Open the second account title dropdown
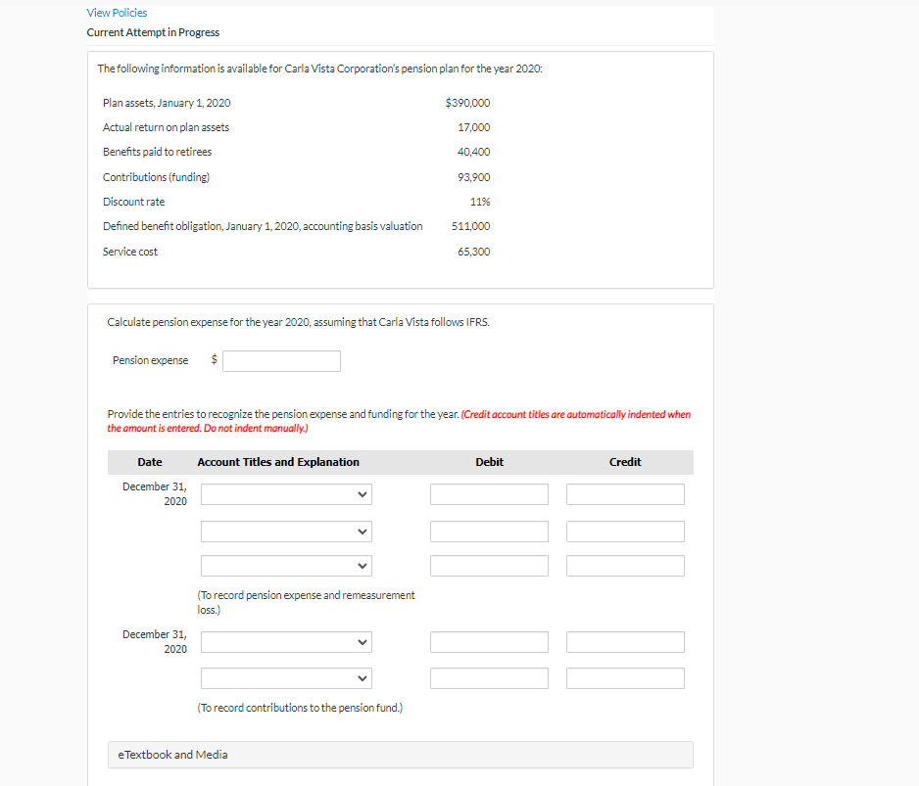The image size is (919, 786). [x=285, y=531]
